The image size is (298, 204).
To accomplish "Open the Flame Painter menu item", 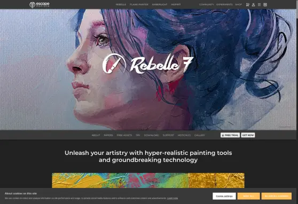I will click(139, 5).
